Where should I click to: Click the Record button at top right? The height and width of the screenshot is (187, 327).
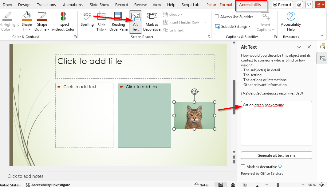282,5
